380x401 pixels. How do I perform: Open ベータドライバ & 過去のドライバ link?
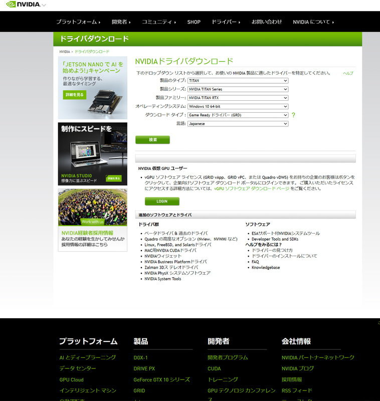[x=176, y=233]
